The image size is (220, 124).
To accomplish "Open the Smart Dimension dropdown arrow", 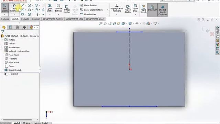I will coord(14,14).
